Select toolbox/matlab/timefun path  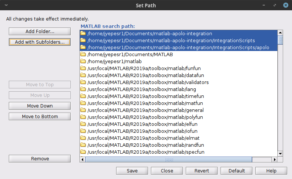click(x=178, y=96)
